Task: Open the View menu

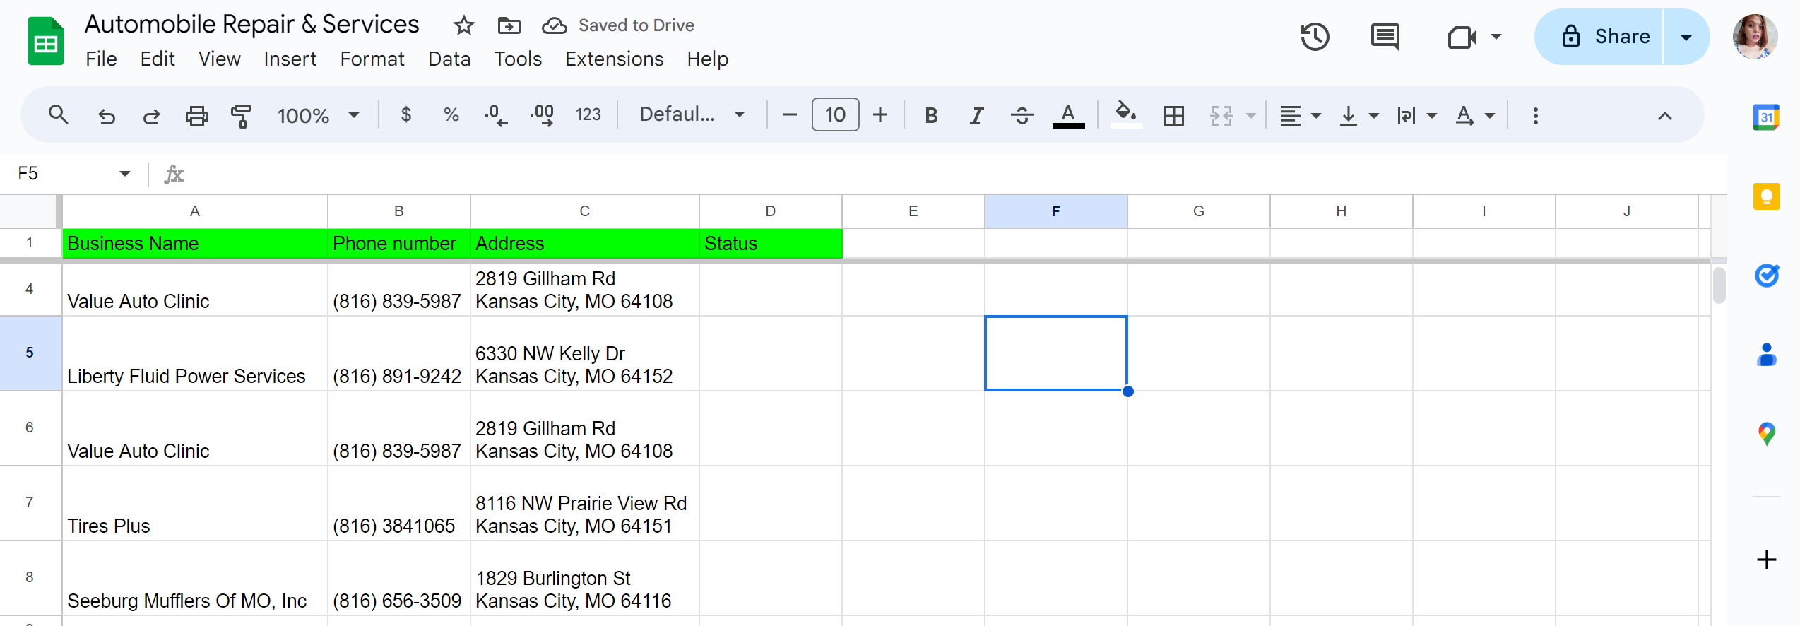Action: [219, 59]
